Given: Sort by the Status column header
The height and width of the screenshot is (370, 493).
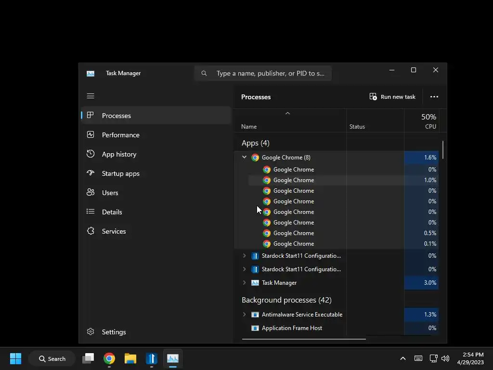Looking at the screenshot, I should pos(357,127).
